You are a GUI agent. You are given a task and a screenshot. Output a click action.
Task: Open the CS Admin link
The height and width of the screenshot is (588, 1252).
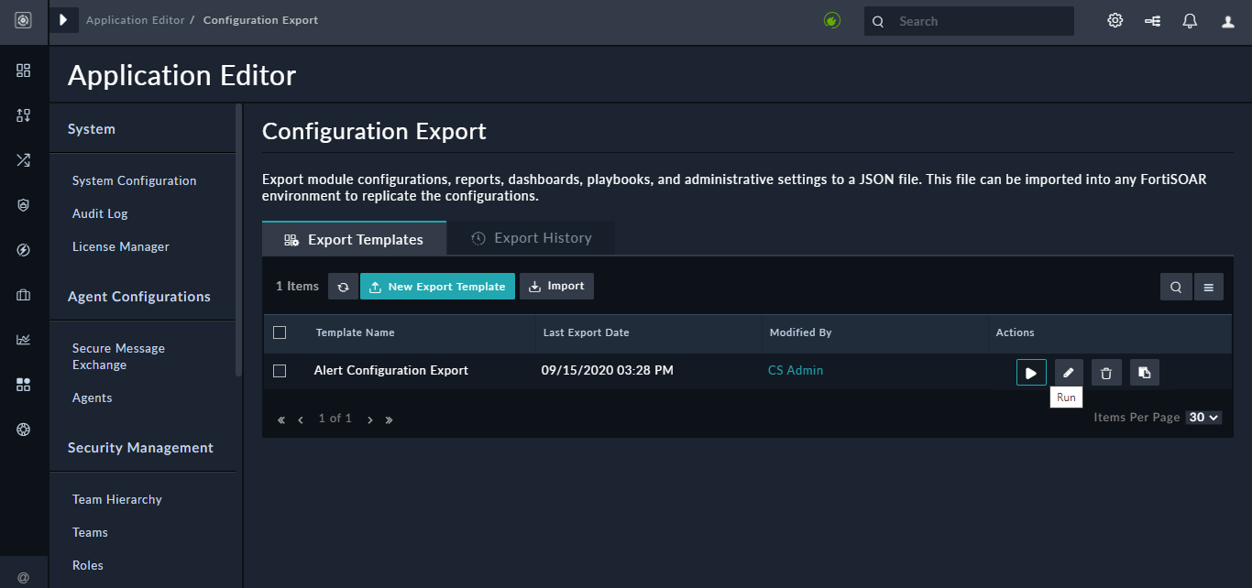pyautogui.click(x=795, y=370)
